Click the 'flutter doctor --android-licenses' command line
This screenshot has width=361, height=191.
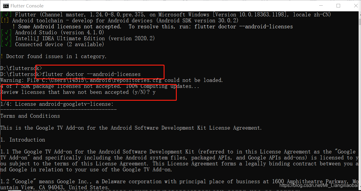pos(70,74)
